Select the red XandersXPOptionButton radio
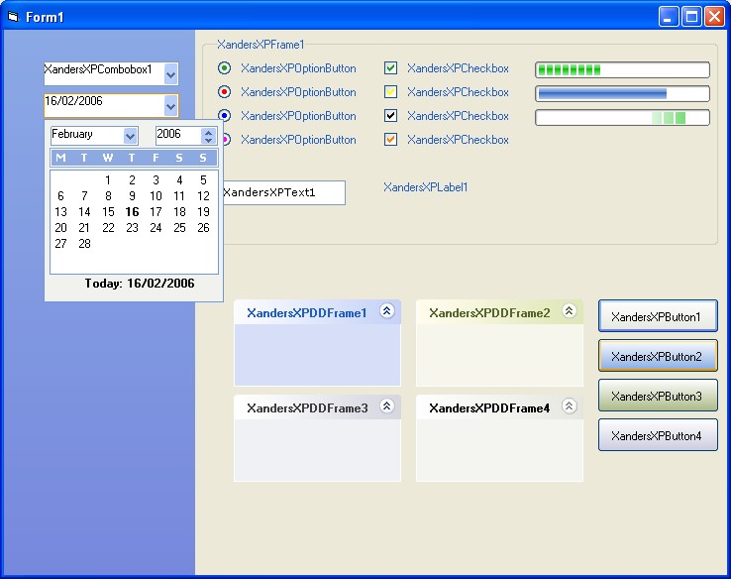The width and height of the screenshot is (731, 579). coord(225,92)
